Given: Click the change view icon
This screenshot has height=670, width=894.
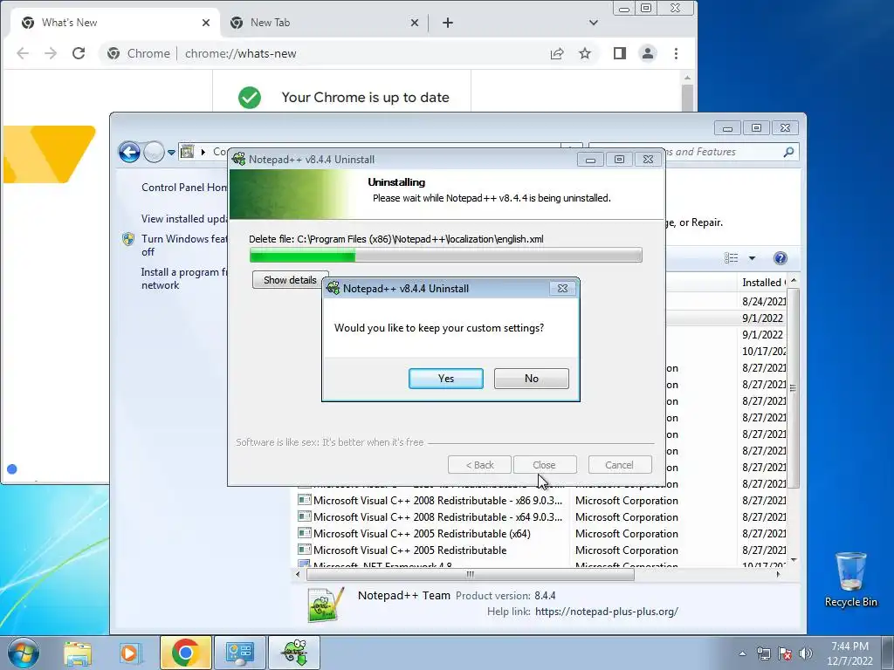Looking at the screenshot, I should point(732,258).
